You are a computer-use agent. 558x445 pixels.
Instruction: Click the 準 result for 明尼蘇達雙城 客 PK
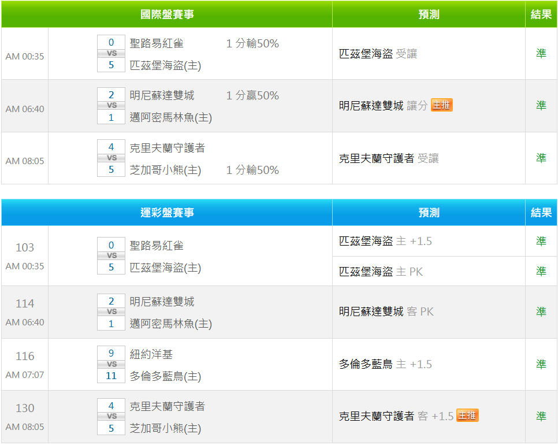pyautogui.click(x=541, y=311)
